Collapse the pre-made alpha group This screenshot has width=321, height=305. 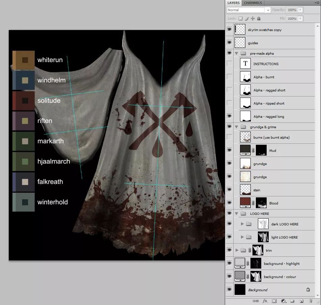pyautogui.click(x=237, y=53)
